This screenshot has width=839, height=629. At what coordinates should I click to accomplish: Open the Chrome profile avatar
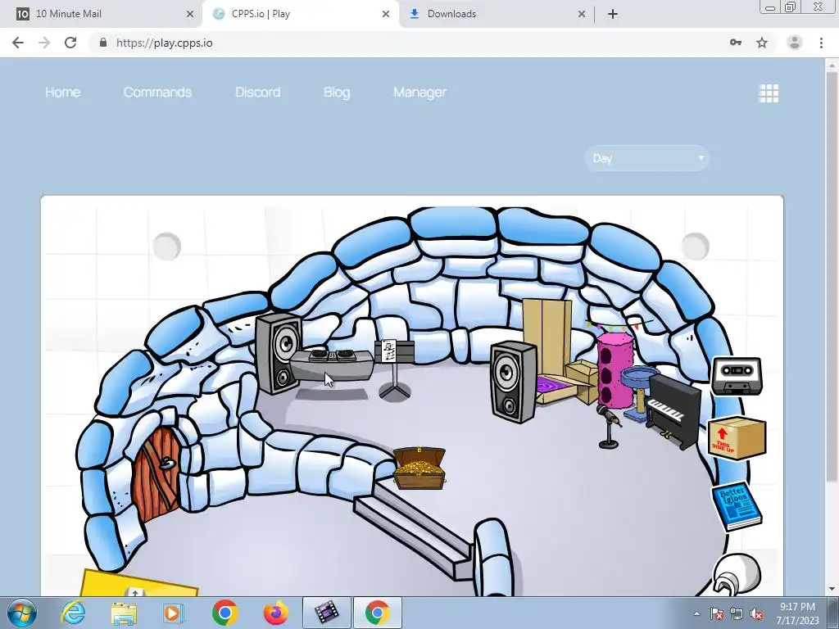point(795,43)
